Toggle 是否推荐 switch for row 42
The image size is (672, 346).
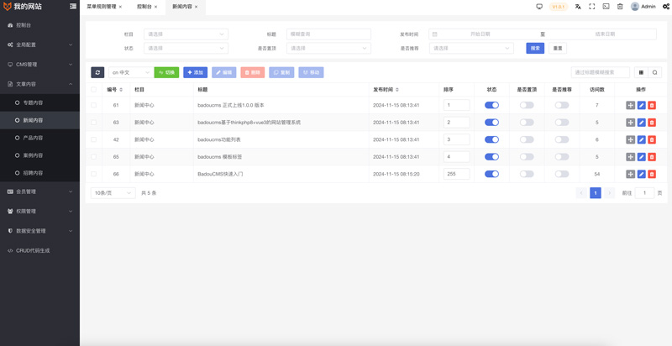pyautogui.click(x=562, y=139)
